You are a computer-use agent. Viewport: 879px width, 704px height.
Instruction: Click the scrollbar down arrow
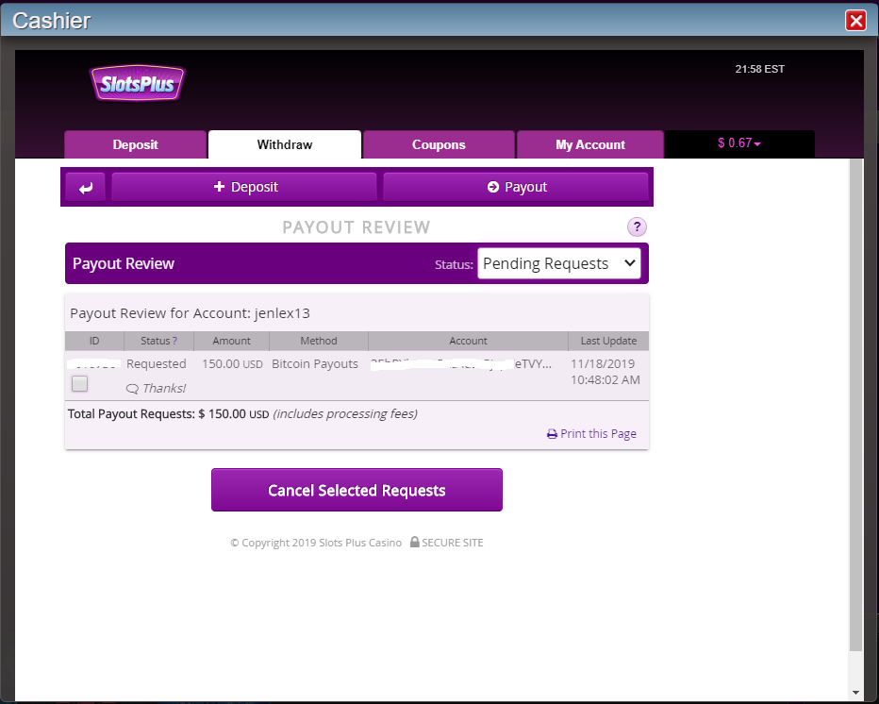[x=855, y=693]
